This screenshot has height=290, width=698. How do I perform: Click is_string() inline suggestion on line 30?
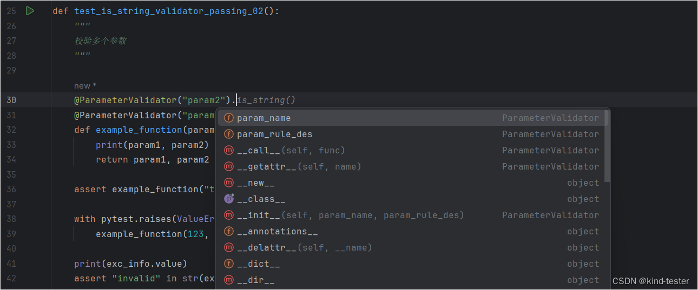click(266, 100)
